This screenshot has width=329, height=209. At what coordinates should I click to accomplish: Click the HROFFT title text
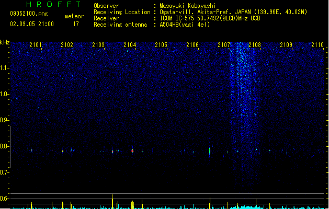[x=53, y=4]
